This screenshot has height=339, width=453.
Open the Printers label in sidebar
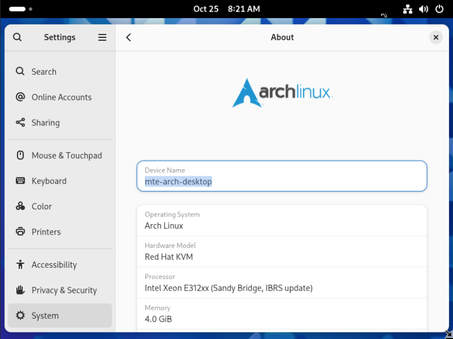click(x=46, y=232)
